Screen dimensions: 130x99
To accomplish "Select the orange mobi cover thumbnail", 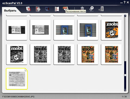I will click(111, 30).
